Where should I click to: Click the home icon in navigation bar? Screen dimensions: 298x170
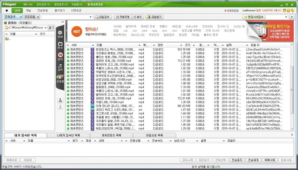tap(7, 11)
